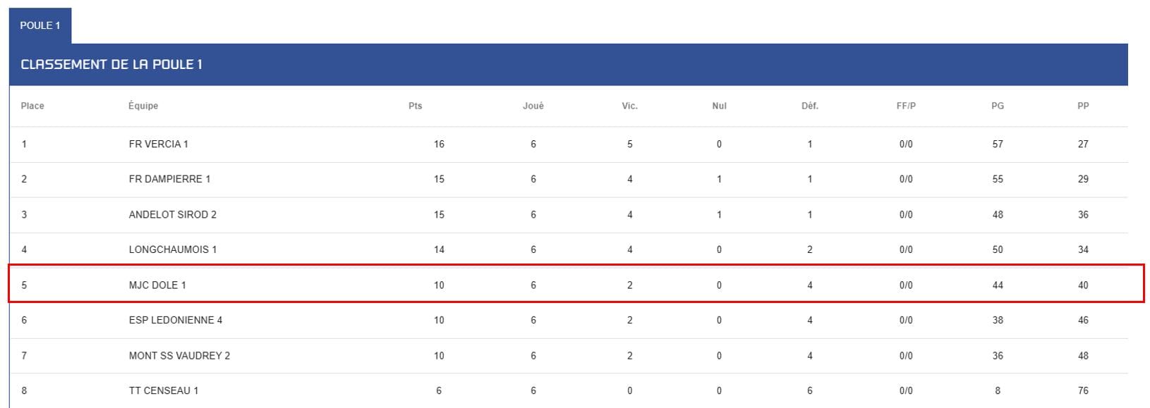Screen dimensions: 1150x408
Task: Click the Nul column header
Action: (719, 106)
